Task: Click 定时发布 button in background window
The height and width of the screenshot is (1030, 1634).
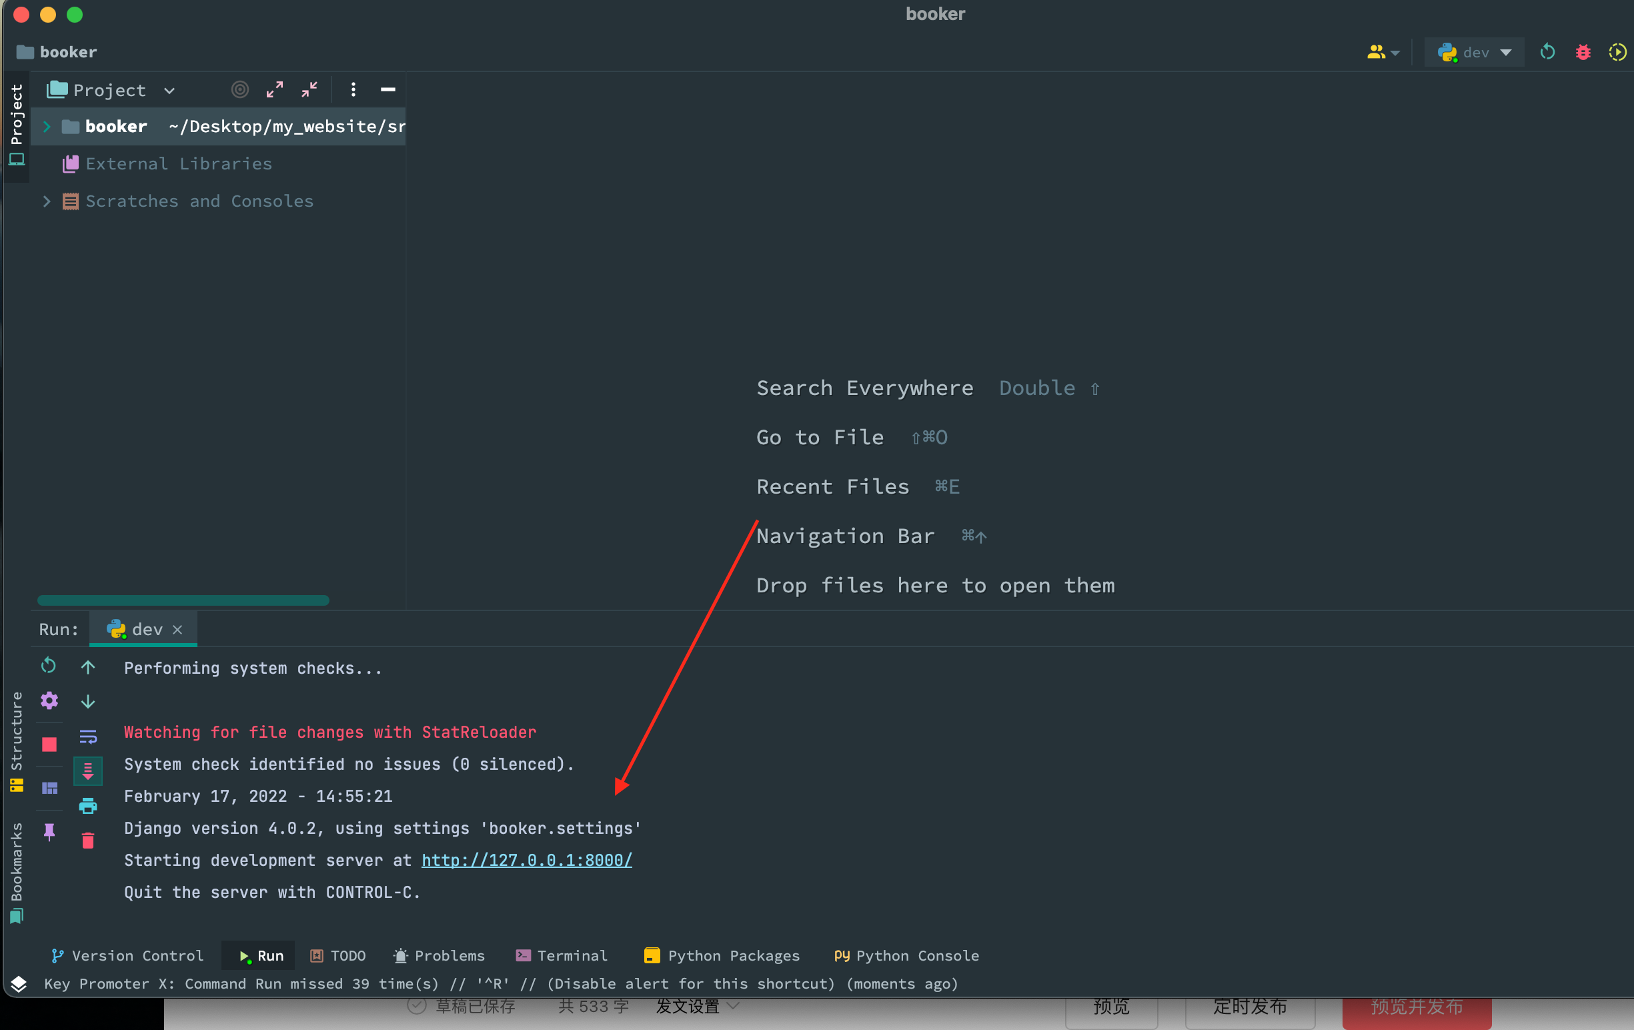Action: 1250,1007
